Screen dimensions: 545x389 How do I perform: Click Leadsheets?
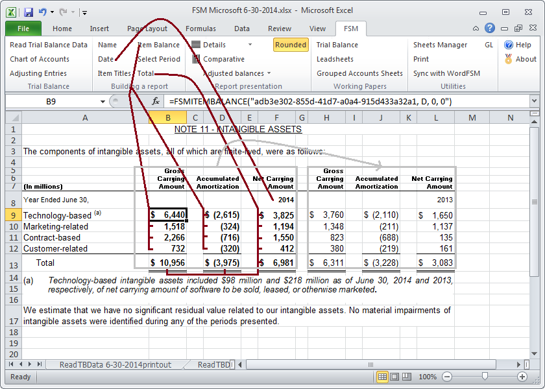[x=335, y=59]
